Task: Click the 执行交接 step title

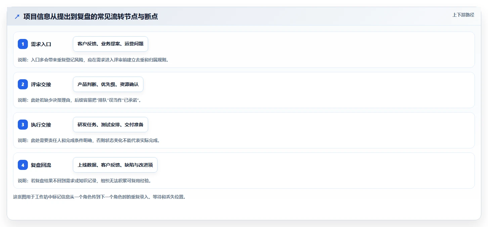Action: (41, 125)
